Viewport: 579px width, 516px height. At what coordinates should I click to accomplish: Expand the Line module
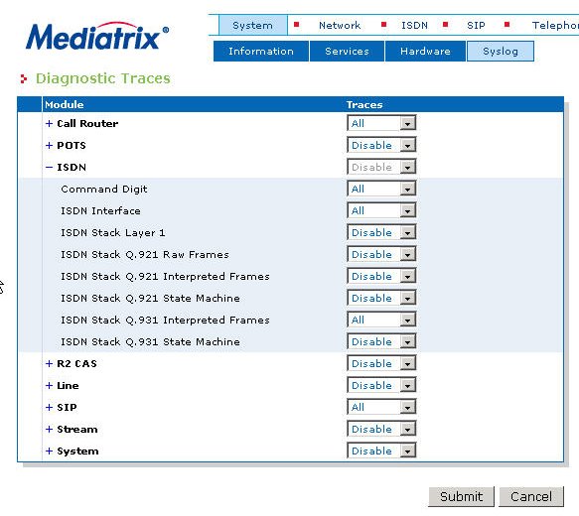coord(49,385)
